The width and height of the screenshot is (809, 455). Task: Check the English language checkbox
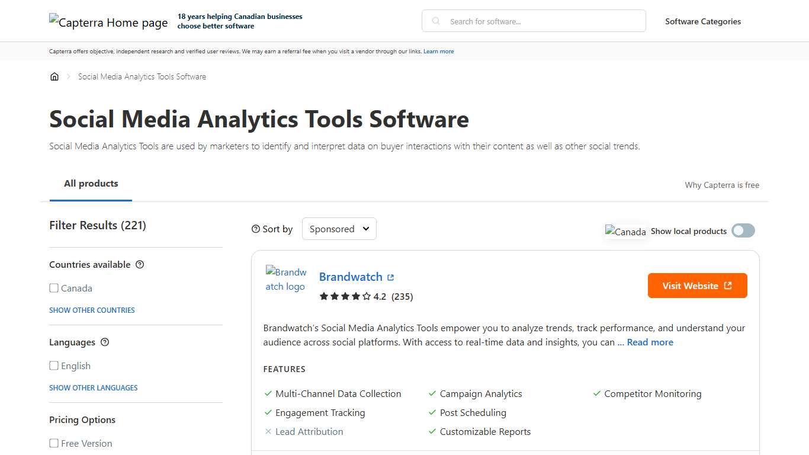coord(53,366)
